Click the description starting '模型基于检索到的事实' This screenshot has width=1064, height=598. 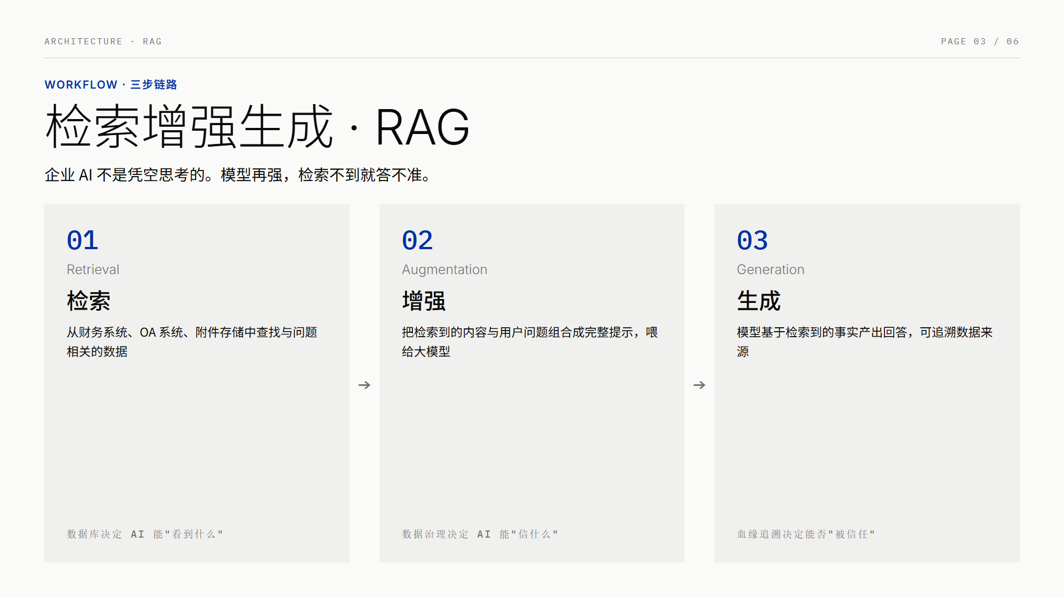[864, 342]
